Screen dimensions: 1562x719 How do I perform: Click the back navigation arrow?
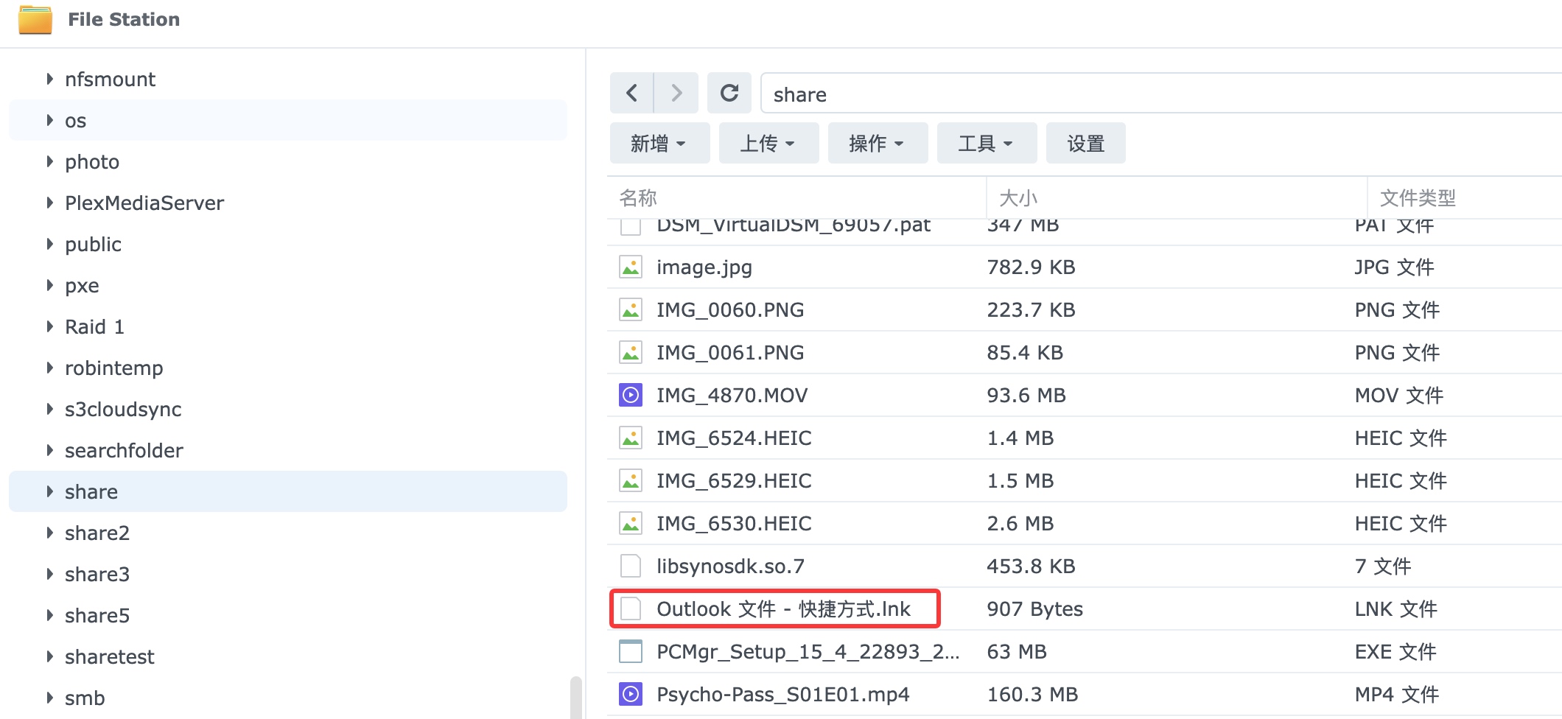631,93
